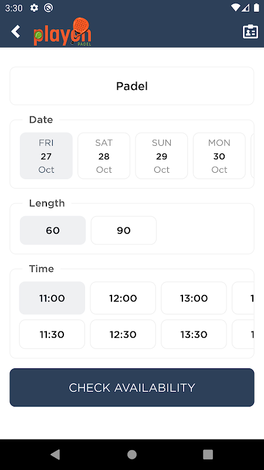Select Friday 27 Oct date

click(x=46, y=156)
